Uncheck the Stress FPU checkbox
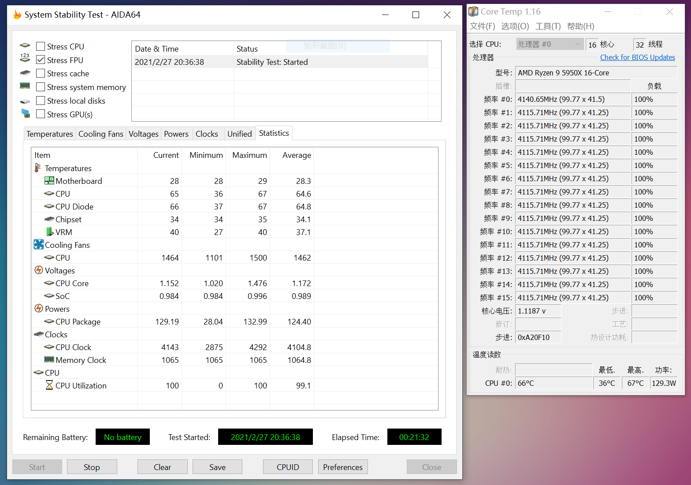691x485 pixels. (41, 60)
